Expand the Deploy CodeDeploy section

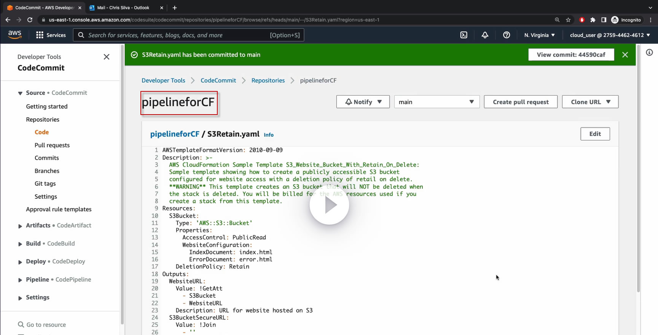[x=20, y=262]
